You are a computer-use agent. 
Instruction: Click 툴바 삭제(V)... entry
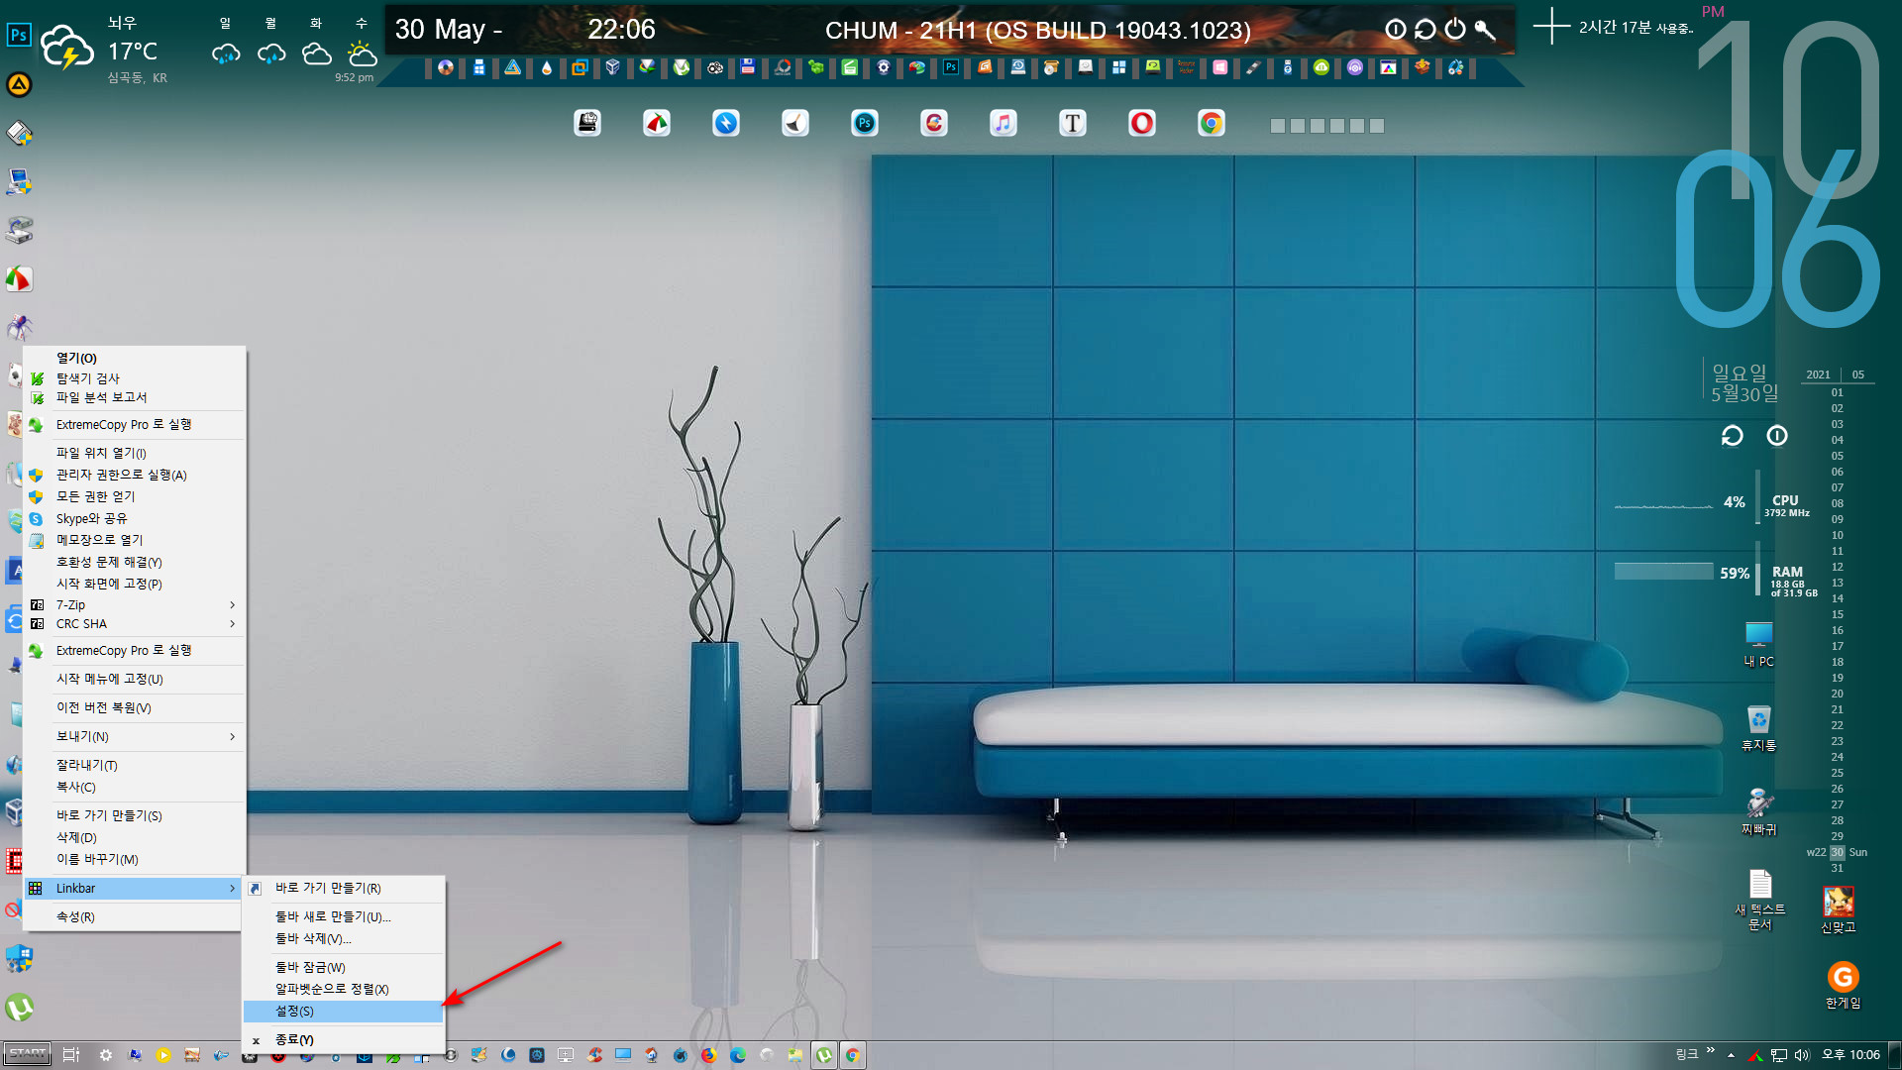[343, 938]
